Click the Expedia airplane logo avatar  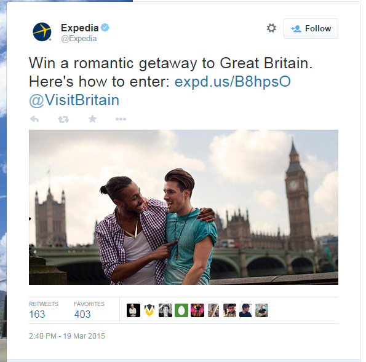tap(42, 32)
